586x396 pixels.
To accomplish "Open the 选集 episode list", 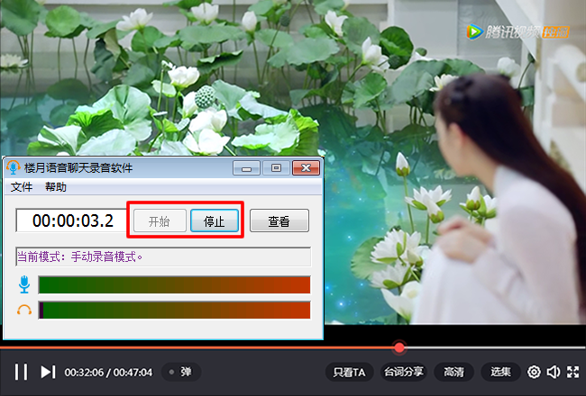I will click(500, 372).
